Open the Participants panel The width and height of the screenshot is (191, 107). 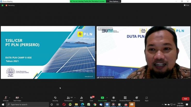point(68,99)
